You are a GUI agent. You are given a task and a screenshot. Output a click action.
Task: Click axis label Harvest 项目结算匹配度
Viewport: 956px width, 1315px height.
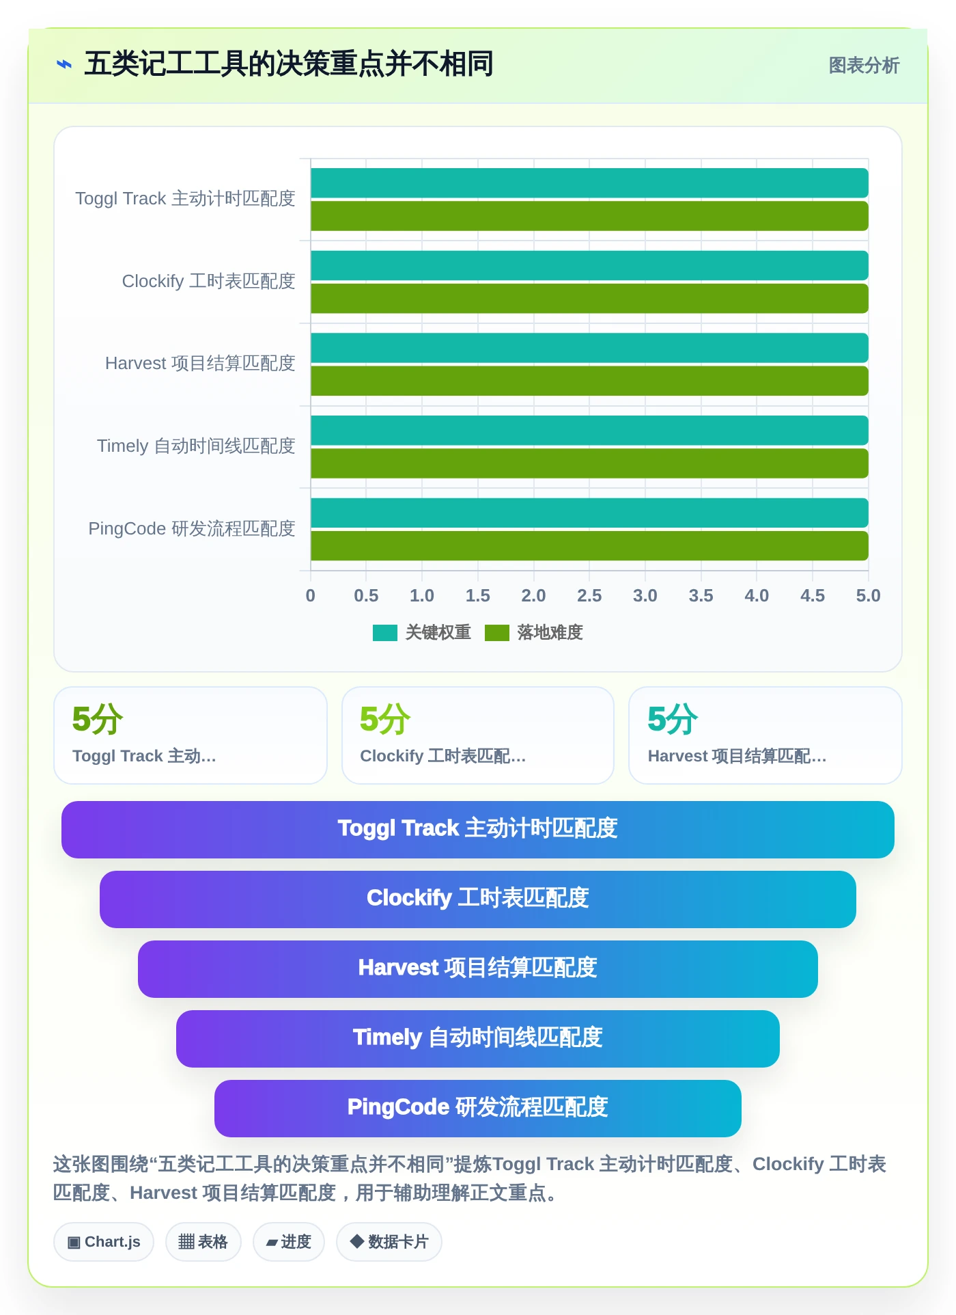[x=200, y=364]
